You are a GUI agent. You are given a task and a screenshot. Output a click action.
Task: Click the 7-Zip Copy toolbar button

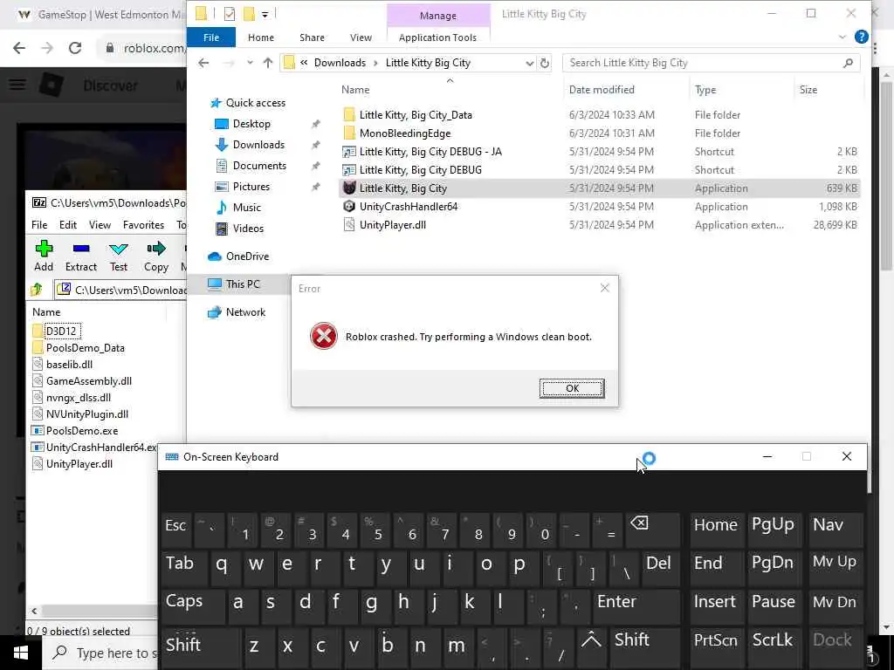[x=155, y=256]
